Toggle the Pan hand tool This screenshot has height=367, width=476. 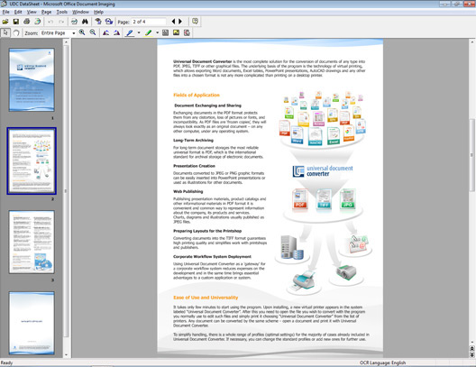[x=16, y=32]
